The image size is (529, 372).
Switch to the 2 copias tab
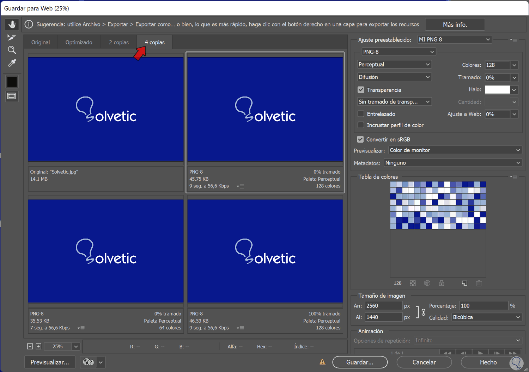[119, 42]
